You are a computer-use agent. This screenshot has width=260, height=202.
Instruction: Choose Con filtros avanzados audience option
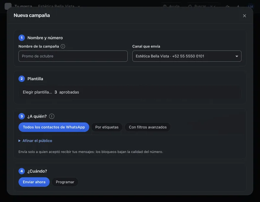[148, 127]
